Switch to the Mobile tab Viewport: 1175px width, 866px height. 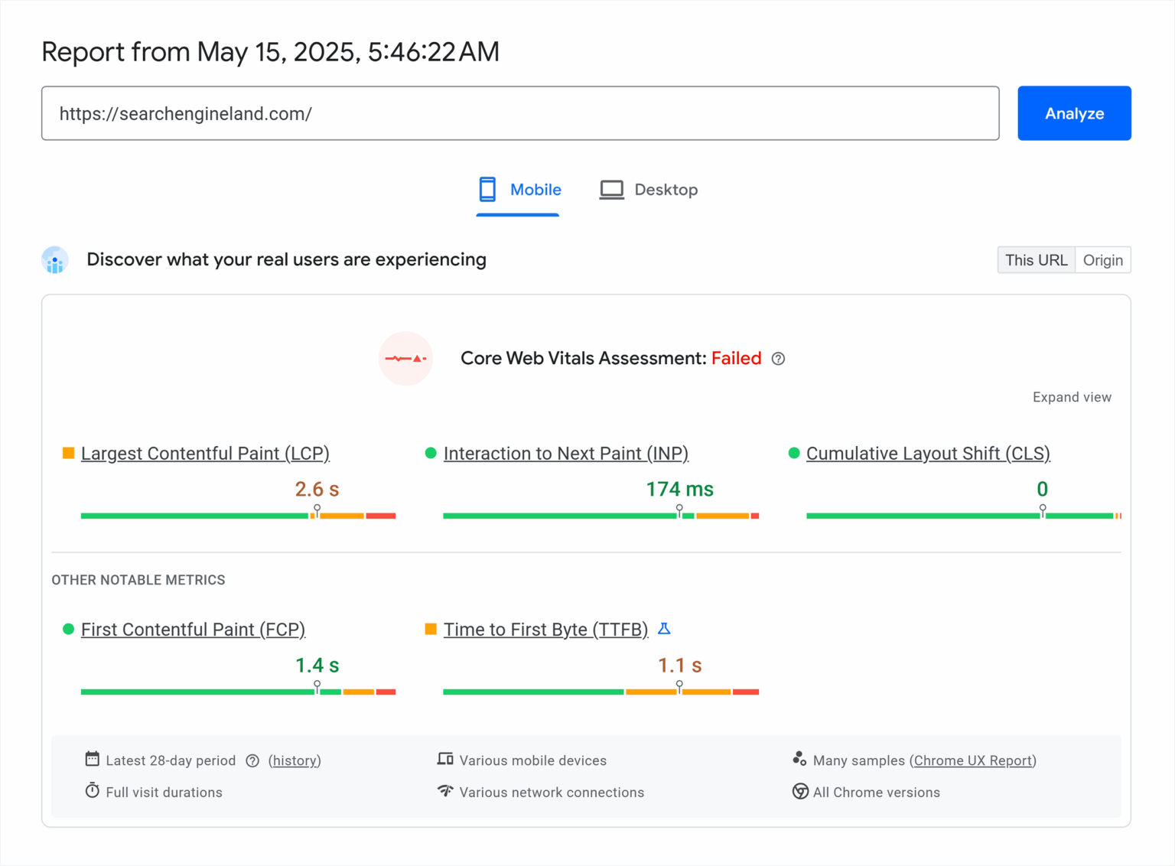[519, 190]
